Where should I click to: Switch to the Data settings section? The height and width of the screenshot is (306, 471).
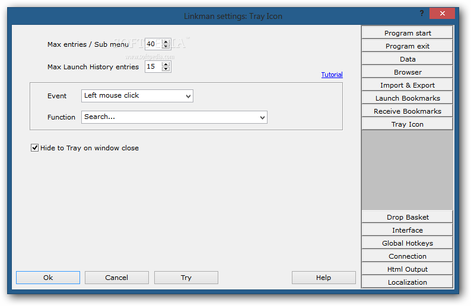pyautogui.click(x=407, y=59)
